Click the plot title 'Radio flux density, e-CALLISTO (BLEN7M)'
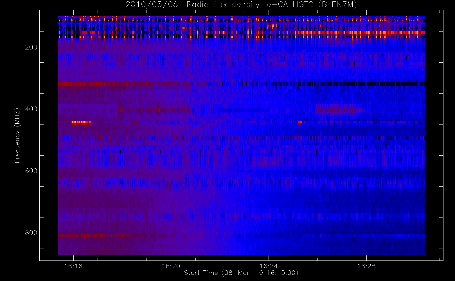The width and height of the screenshot is (455, 281). pos(272,4)
